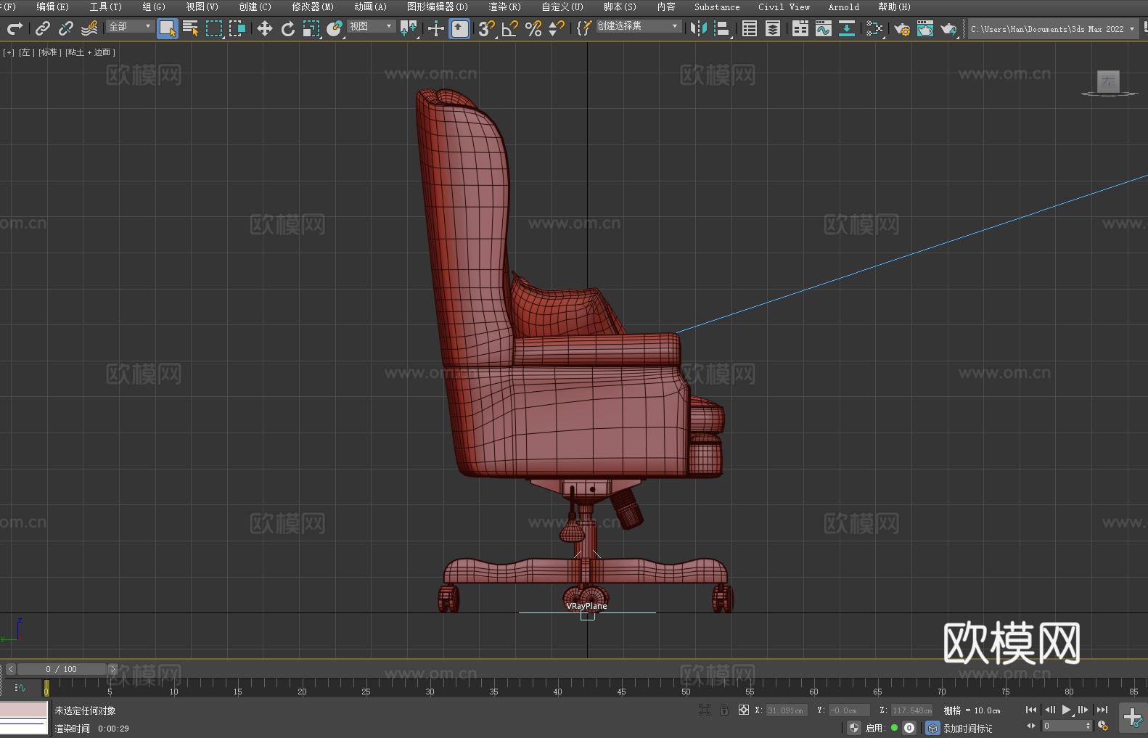Image resolution: width=1148 pixels, height=738 pixels.
Task: Open the reference coordinate system dropdown 视图
Action: coord(371,26)
